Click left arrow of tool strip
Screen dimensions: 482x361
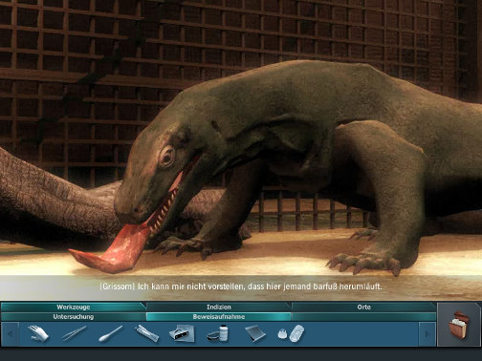click(11, 334)
